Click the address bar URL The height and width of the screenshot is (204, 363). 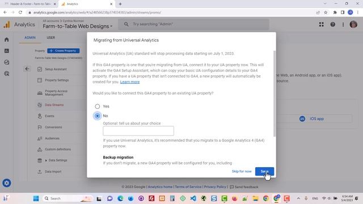point(97,12)
